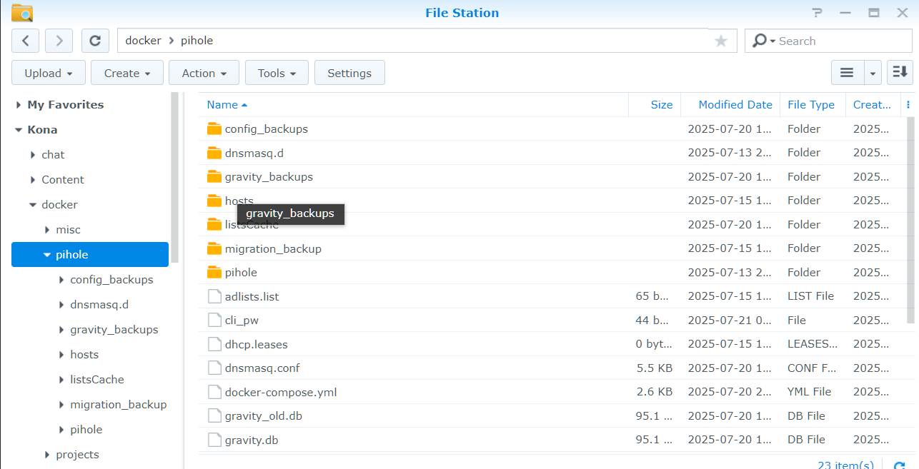The image size is (919, 469).
Task: Expand the Create dropdown menu
Action: coord(127,73)
